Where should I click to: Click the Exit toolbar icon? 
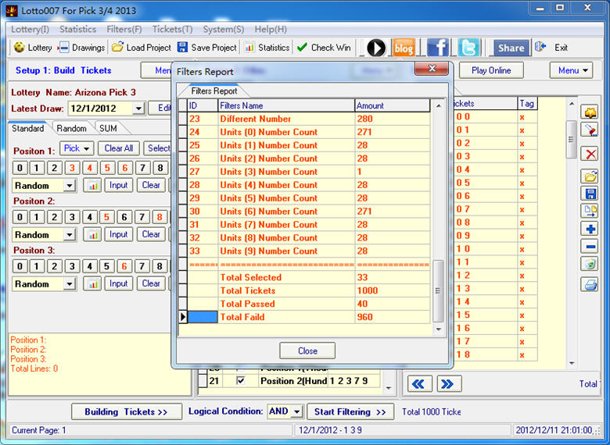(x=540, y=47)
